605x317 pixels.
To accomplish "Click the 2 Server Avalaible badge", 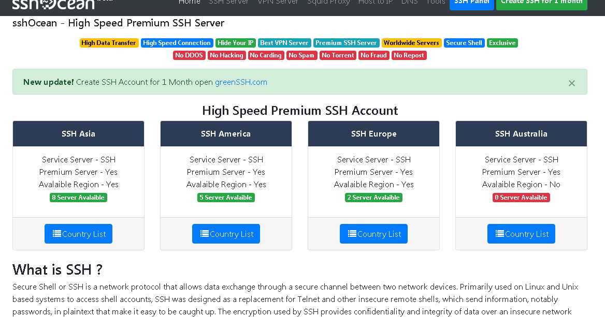I will pos(373,198).
